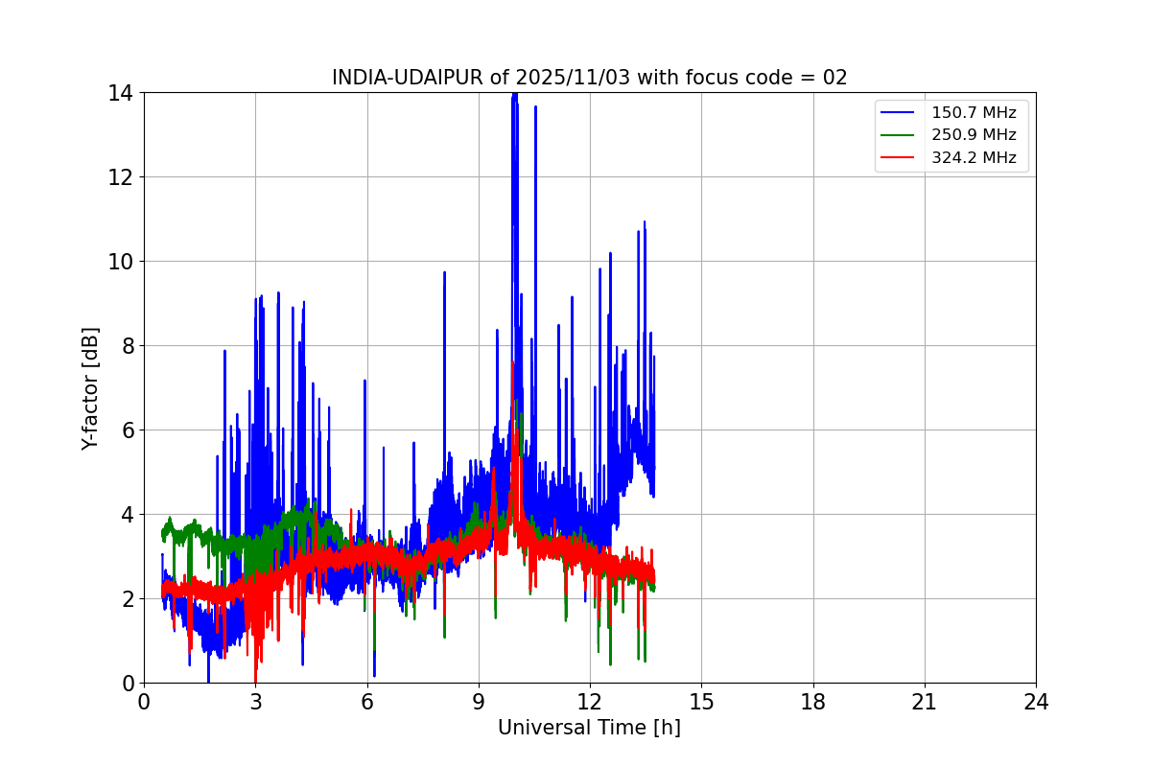Select the 250.9 MHz legend label
The height and width of the screenshot is (767, 1151).
point(974,135)
